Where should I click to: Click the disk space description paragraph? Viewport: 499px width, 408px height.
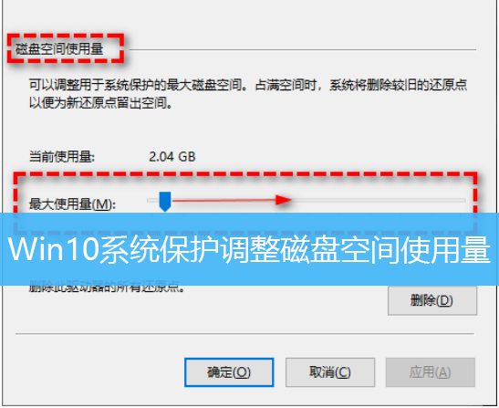pyautogui.click(x=248, y=94)
